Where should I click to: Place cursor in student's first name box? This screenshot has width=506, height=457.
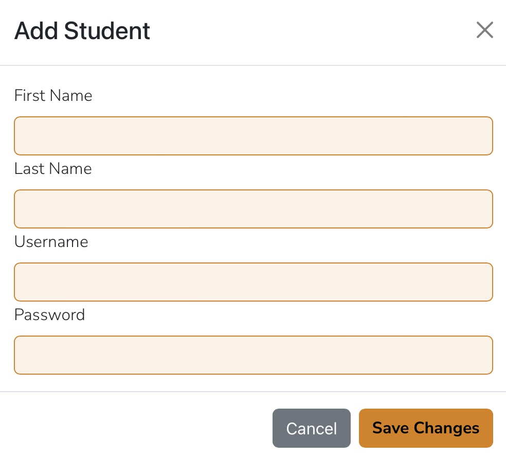pos(254,136)
